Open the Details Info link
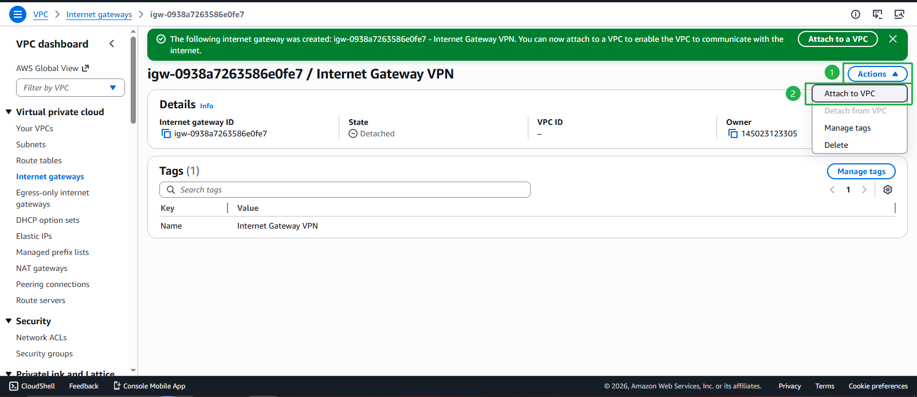 (206, 106)
